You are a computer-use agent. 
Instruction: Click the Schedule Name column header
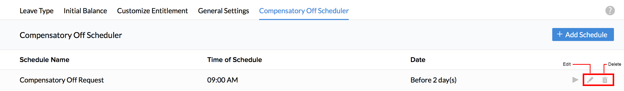point(44,60)
